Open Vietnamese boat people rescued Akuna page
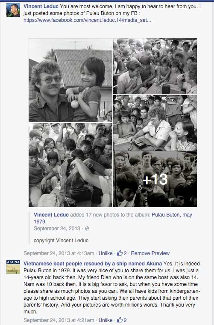The height and width of the screenshot is (325, 214). click(93, 264)
